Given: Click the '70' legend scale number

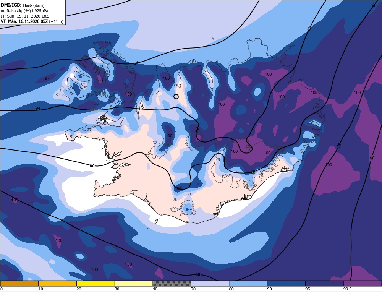Looking at the screenshot, I should click(193, 289).
